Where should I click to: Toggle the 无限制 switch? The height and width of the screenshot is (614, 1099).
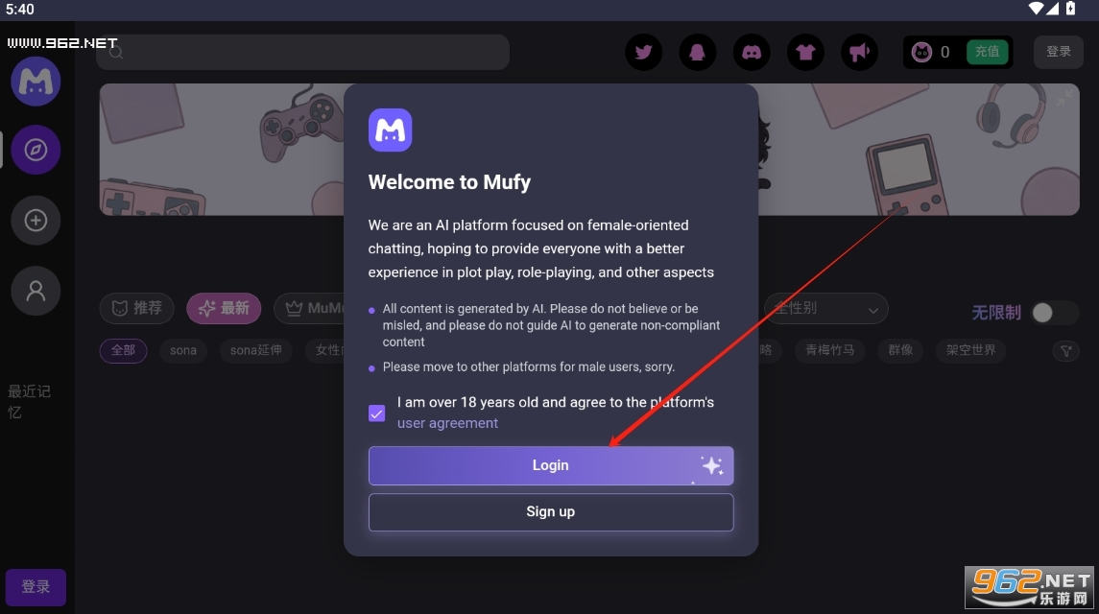click(x=1054, y=313)
